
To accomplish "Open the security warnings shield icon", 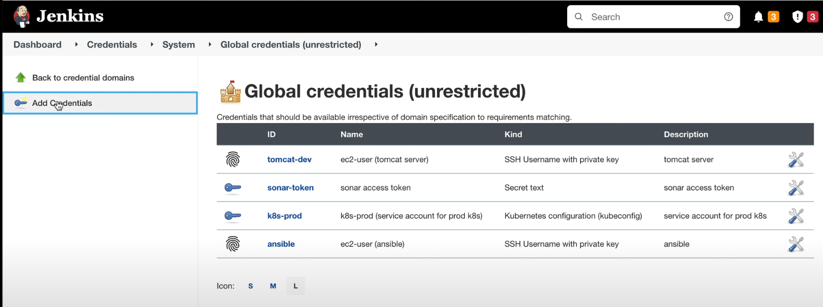I will (797, 17).
